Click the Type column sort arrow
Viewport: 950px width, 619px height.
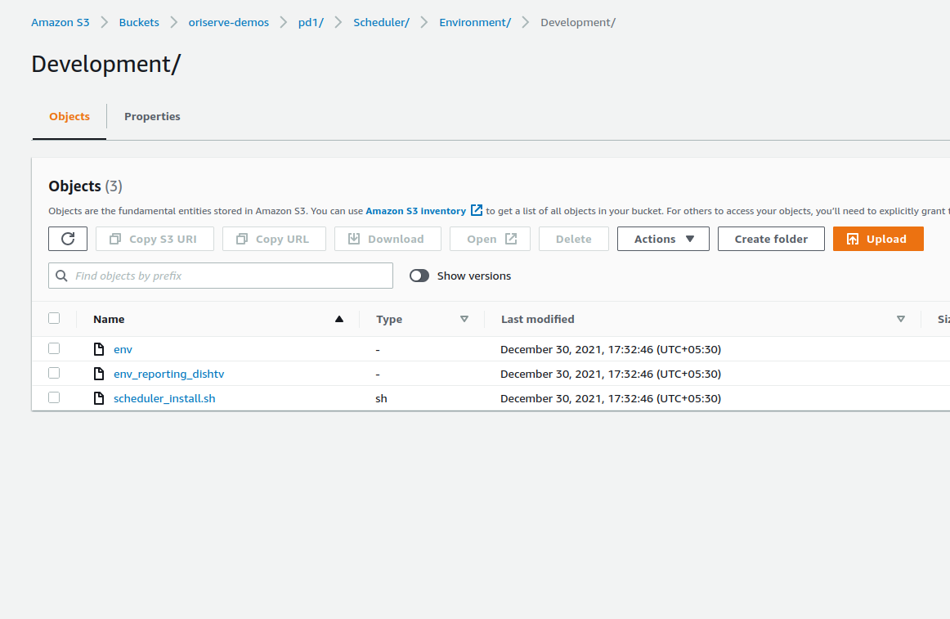464,319
